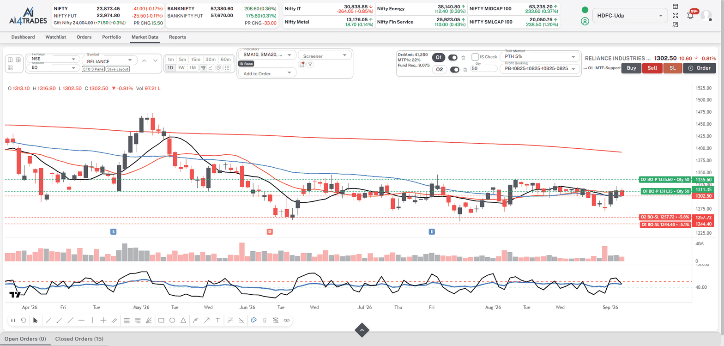Click the Buy button
Image resolution: width=724 pixels, height=346 pixels.
coord(631,68)
